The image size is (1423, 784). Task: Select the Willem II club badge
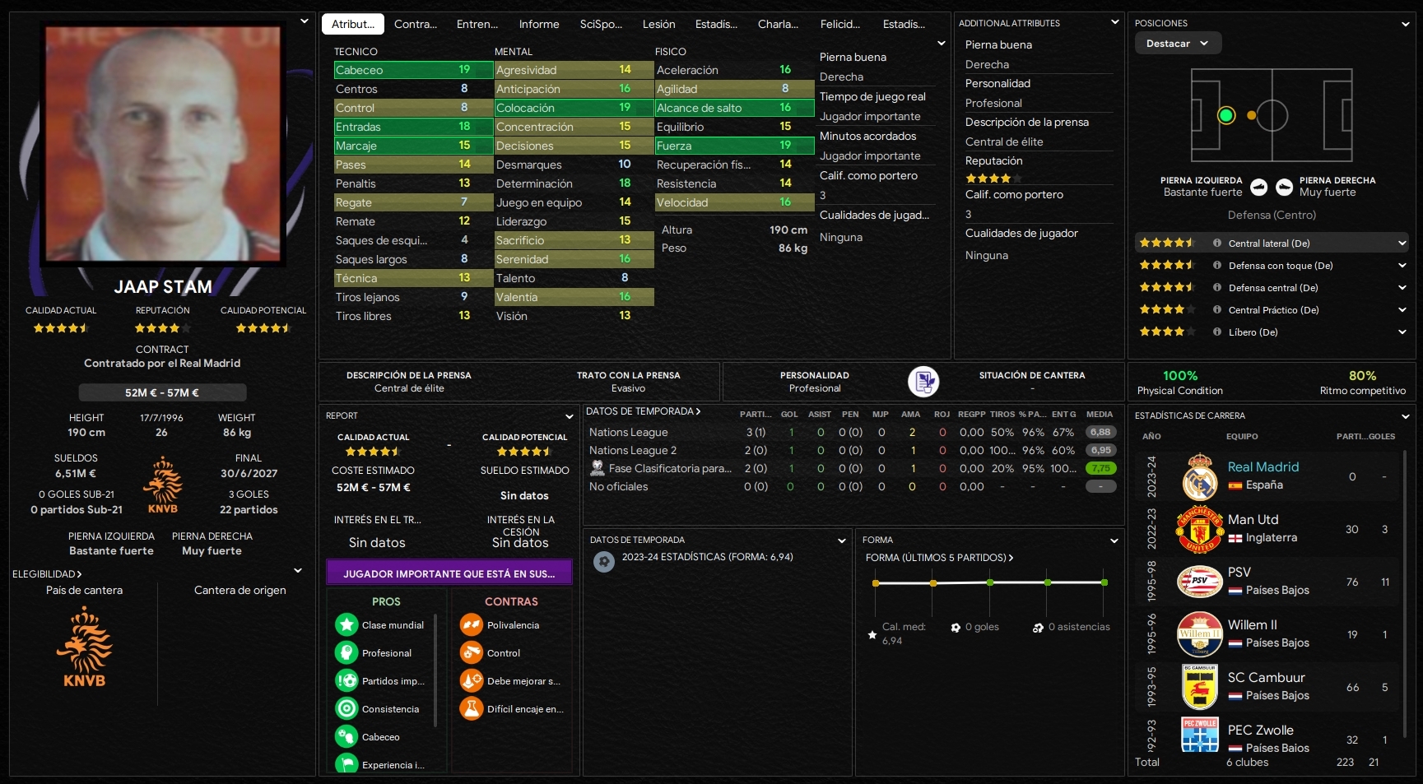[1200, 634]
